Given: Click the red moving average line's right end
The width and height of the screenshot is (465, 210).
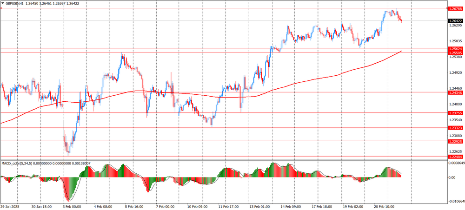Looking at the screenshot, I should [x=401, y=51].
